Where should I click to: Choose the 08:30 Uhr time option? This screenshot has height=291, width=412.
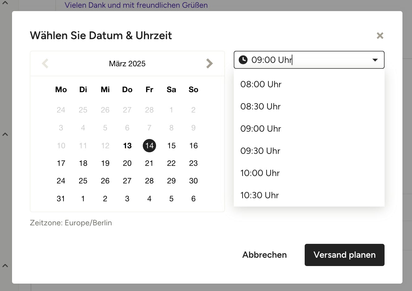[x=261, y=106]
